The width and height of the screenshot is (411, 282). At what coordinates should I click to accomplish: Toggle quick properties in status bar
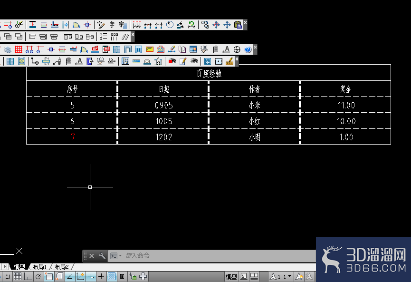[122, 276]
